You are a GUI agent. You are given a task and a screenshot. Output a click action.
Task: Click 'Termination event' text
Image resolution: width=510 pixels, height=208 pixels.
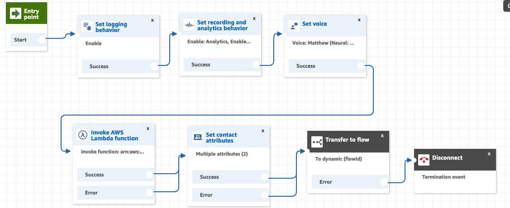point(443,177)
